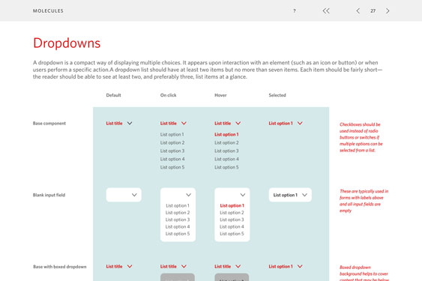Click the question mark help icon
The image size is (422, 281).
point(294,10)
